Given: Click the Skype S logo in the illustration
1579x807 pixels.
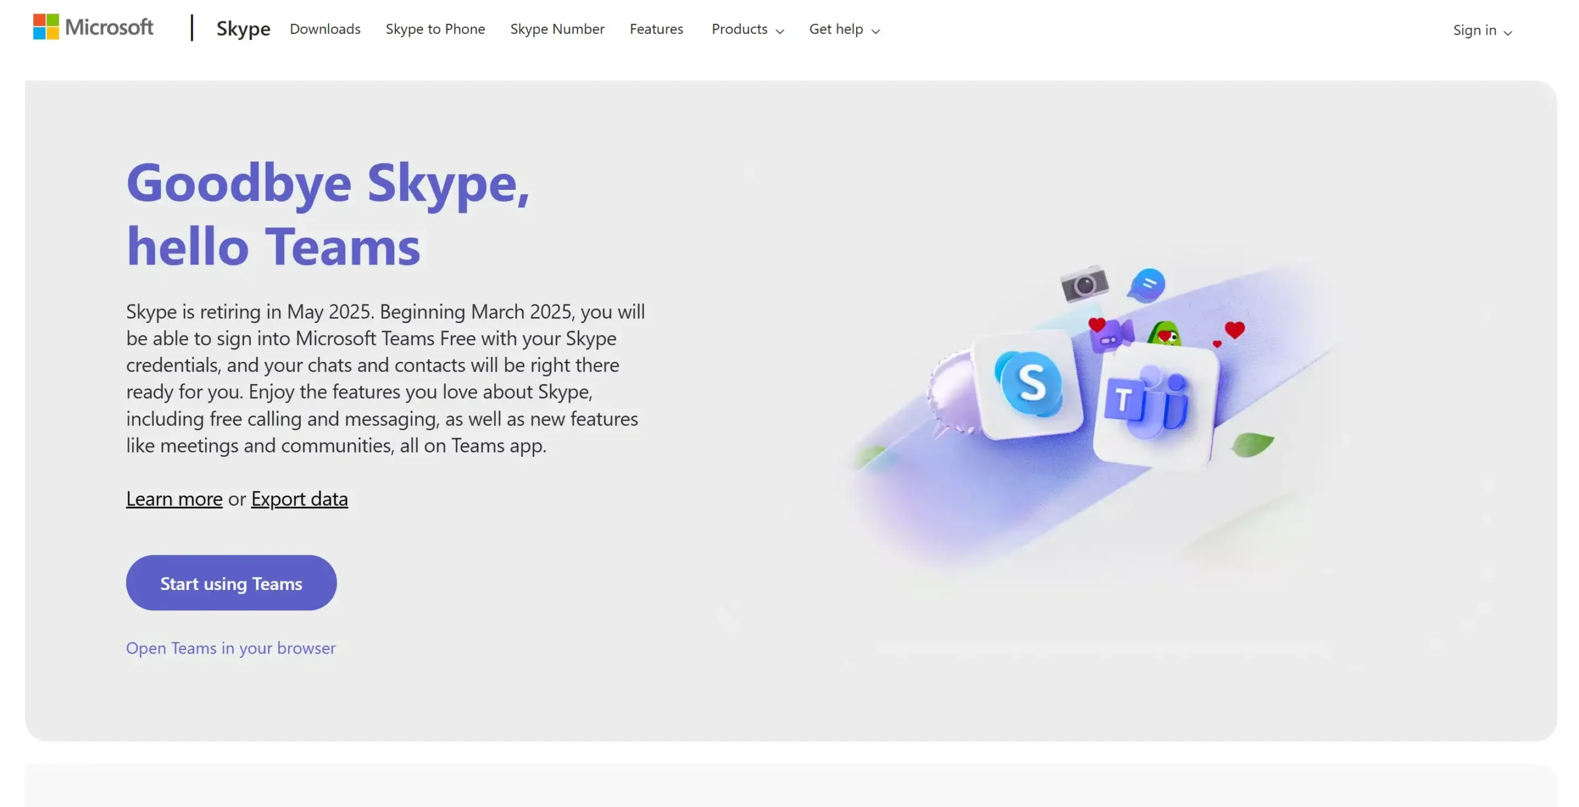Looking at the screenshot, I should tap(1029, 383).
